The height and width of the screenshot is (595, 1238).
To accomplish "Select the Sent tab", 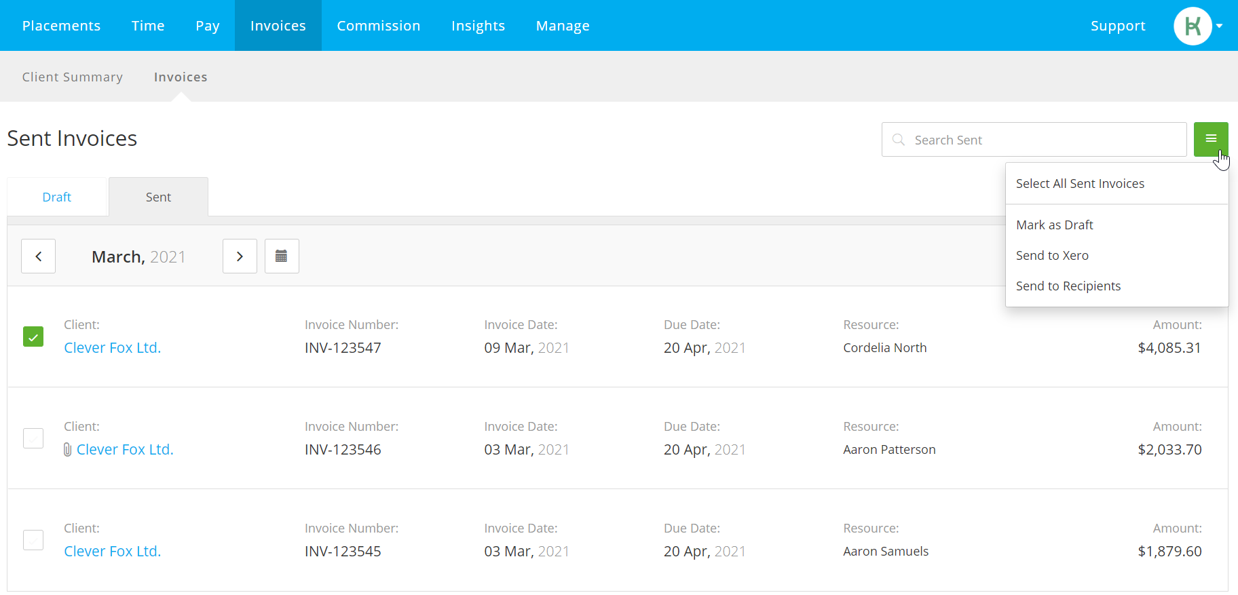I will tap(158, 197).
